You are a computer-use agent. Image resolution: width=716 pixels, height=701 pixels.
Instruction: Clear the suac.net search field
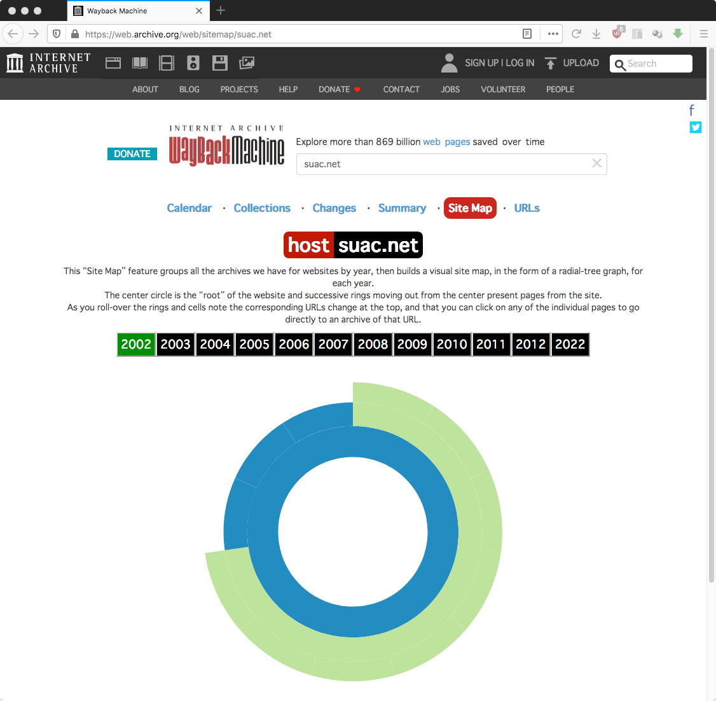pos(596,163)
